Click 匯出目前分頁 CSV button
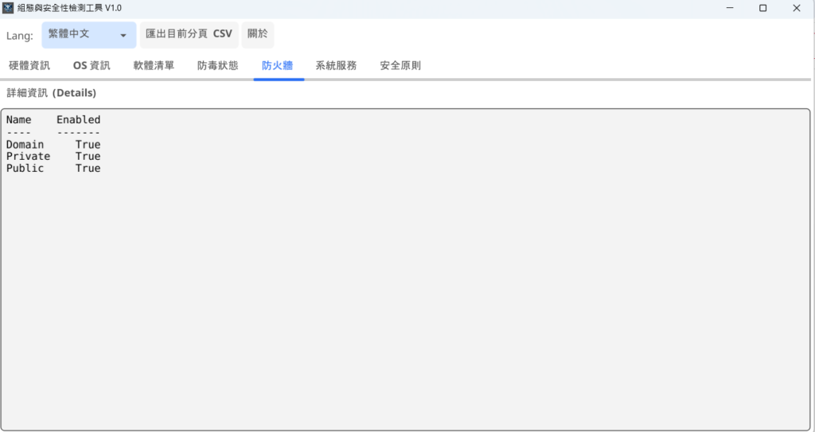The image size is (815, 432). (x=189, y=35)
